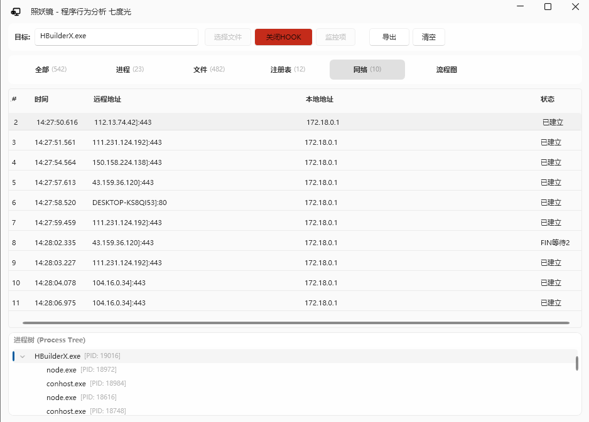
Task: Collapse the HBuilderX.exe process tree node
Action: pos(23,356)
